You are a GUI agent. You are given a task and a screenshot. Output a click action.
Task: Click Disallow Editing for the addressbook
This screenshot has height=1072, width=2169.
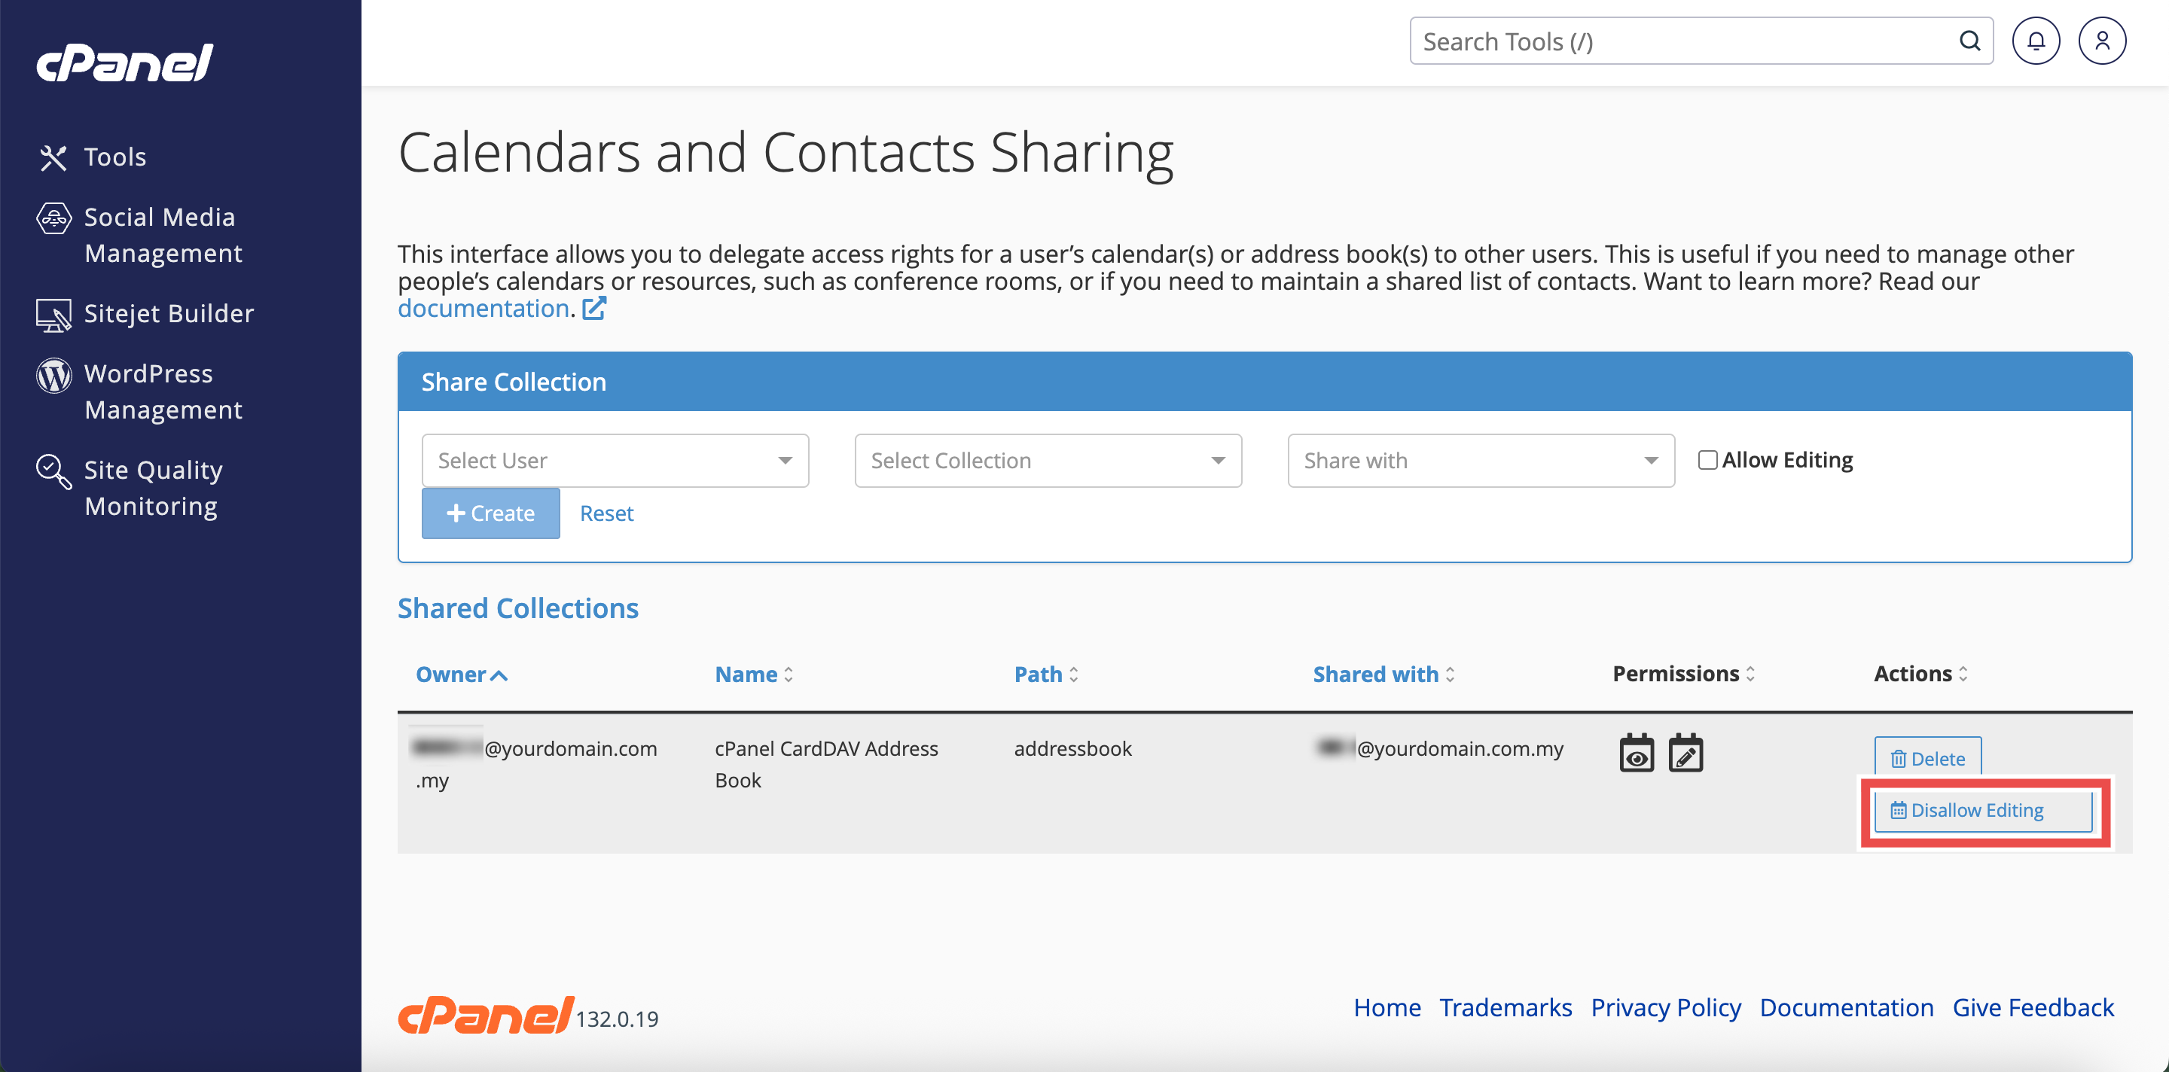click(1982, 810)
